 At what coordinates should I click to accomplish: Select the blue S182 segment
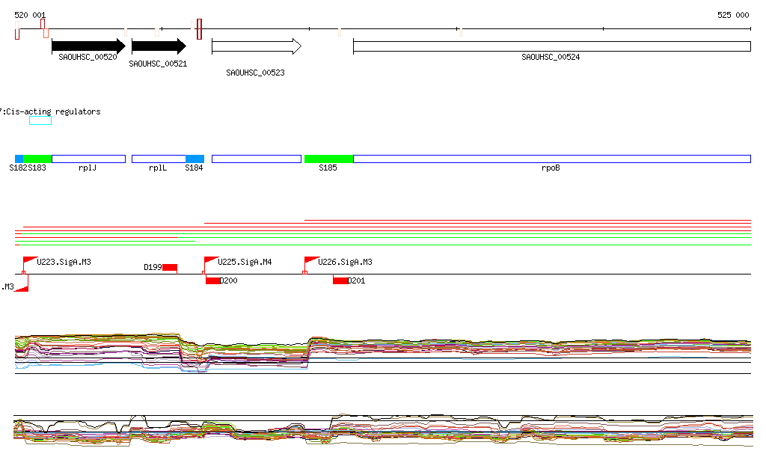pos(19,159)
